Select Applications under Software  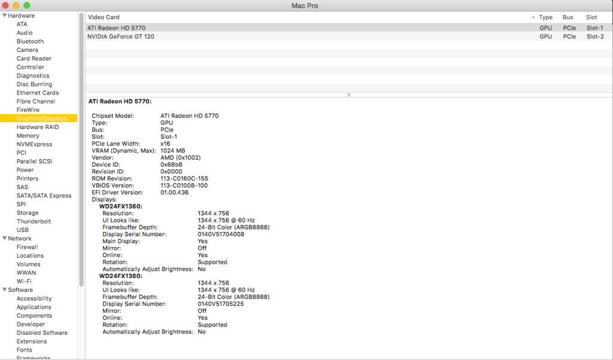pos(34,308)
